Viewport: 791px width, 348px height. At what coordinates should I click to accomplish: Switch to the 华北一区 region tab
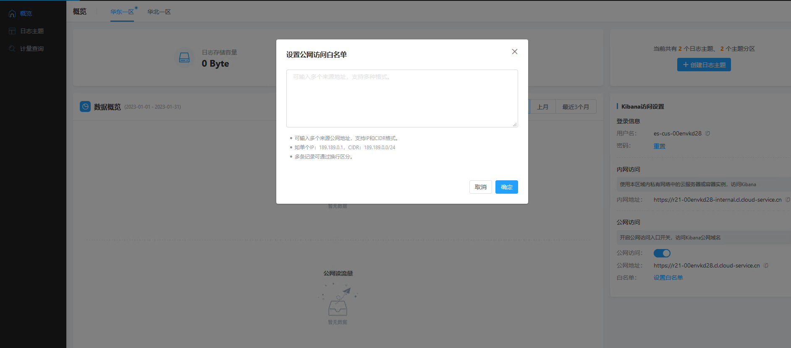159,12
